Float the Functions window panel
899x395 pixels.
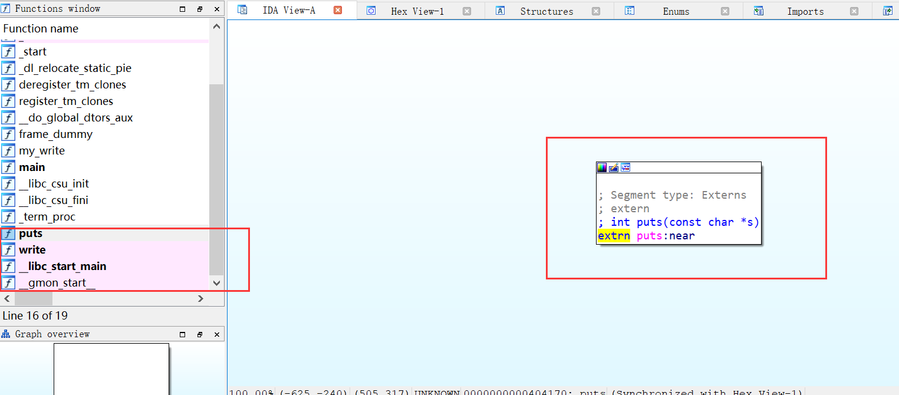(x=199, y=9)
